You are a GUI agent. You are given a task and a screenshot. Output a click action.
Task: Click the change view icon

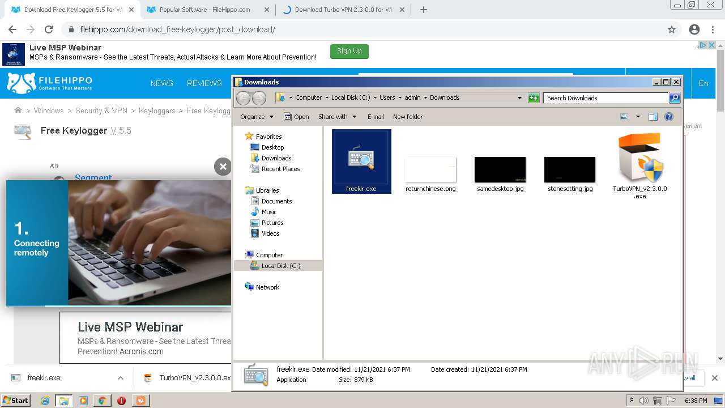pos(624,117)
